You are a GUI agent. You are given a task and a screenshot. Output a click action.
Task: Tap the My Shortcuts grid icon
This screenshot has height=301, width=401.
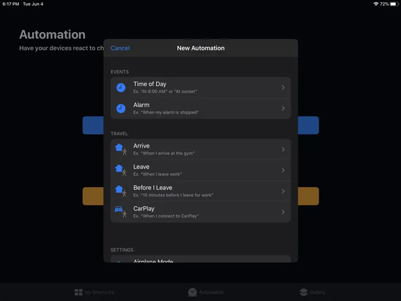tap(78, 292)
